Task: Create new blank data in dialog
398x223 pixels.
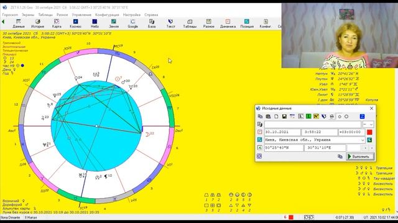Action: [x=276, y=116]
